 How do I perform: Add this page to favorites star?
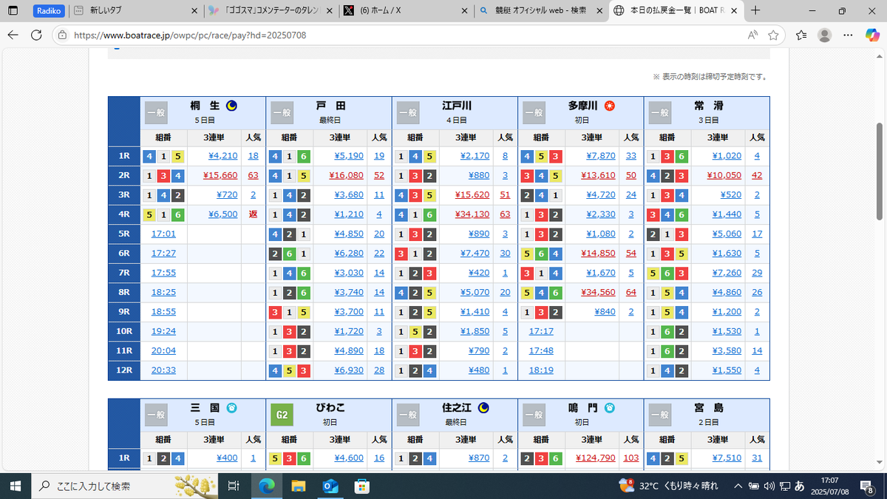click(x=773, y=35)
